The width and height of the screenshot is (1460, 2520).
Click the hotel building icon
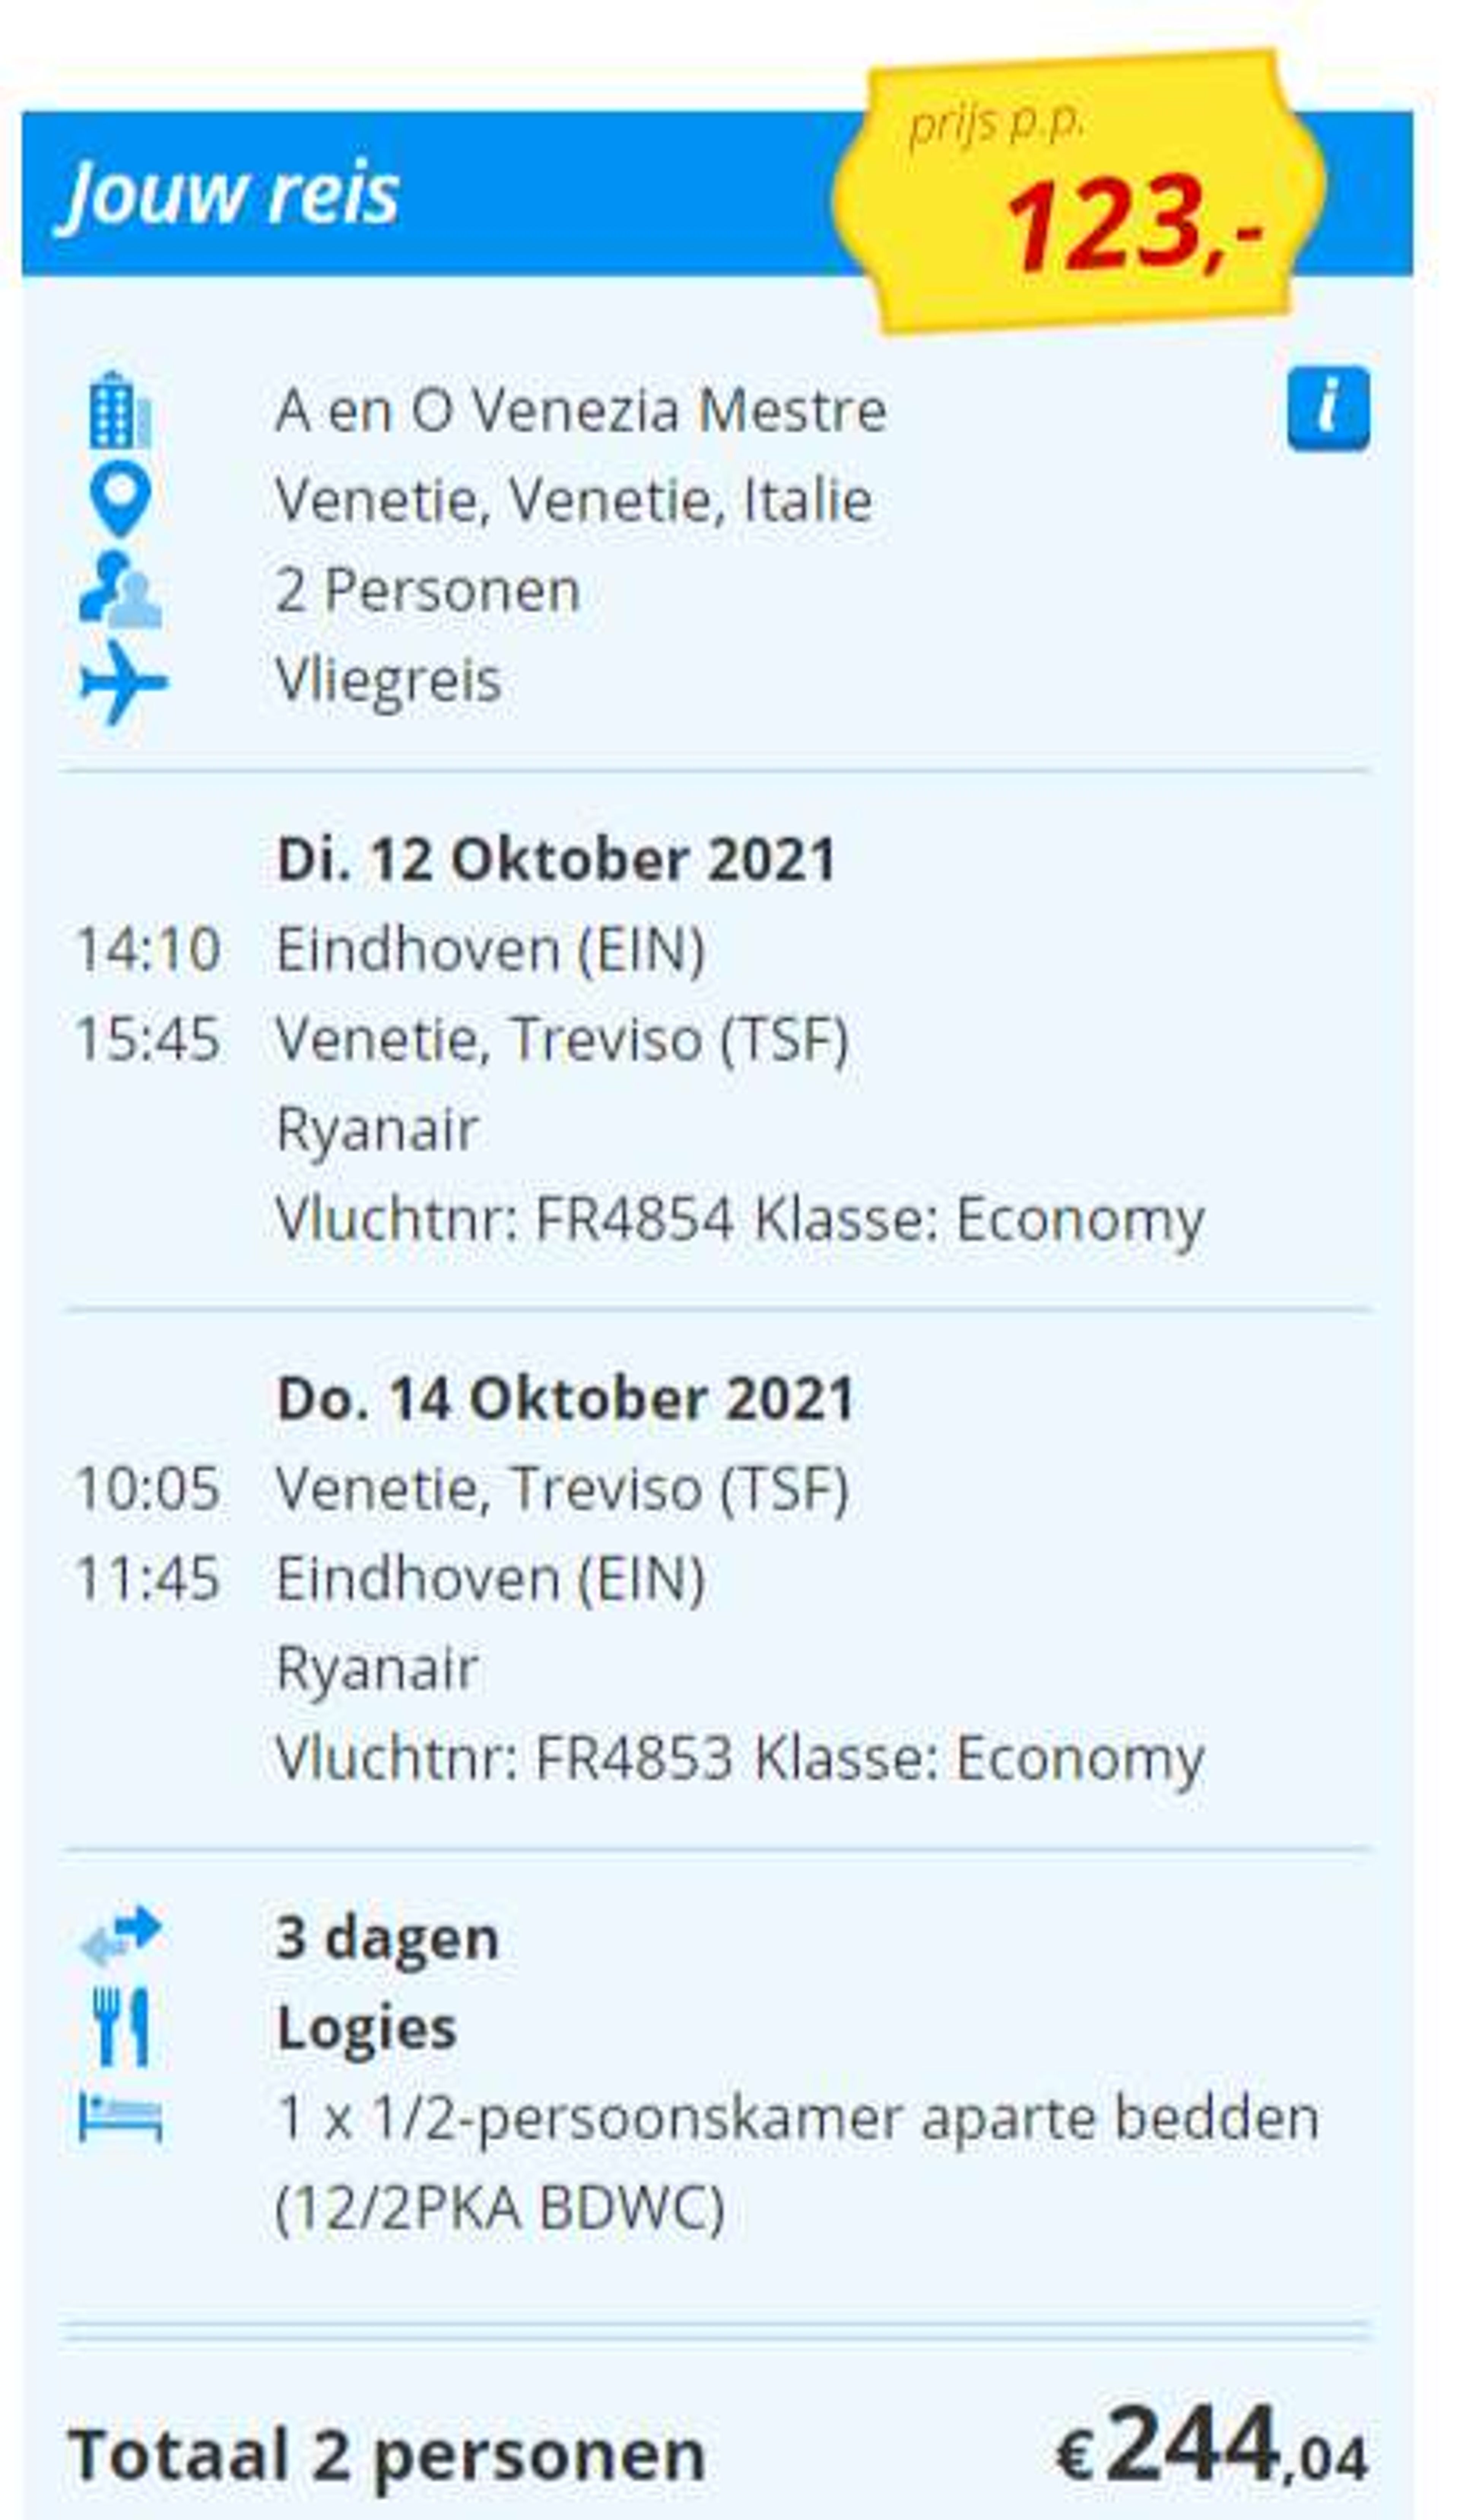point(120,410)
